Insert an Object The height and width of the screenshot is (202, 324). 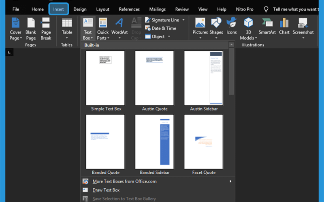point(155,36)
